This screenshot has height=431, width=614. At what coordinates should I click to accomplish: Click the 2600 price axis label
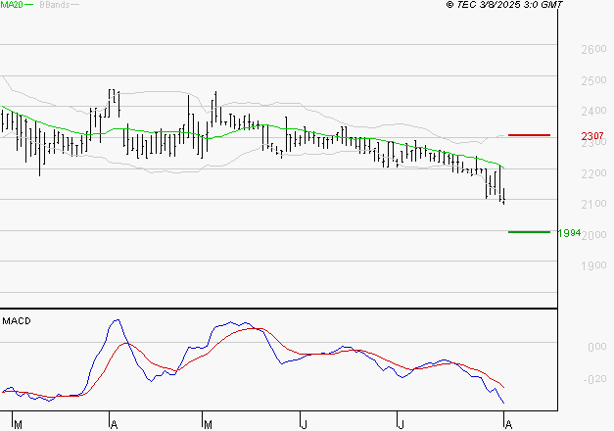click(593, 49)
